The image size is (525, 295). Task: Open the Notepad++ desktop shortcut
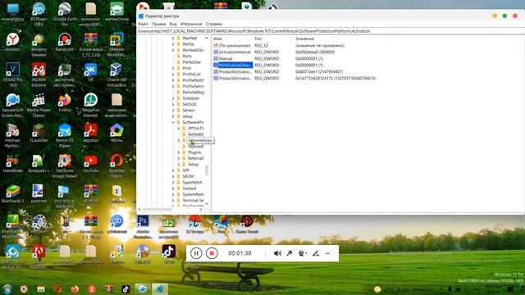(39, 163)
